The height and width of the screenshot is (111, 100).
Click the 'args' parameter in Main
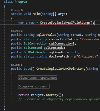point(62,14)
